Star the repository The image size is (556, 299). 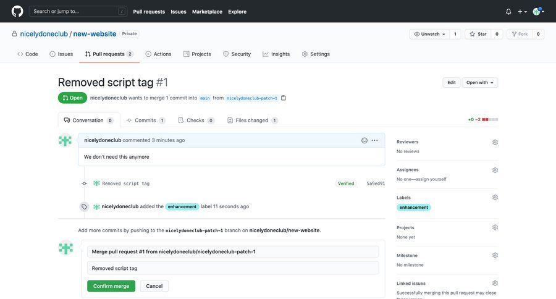[478, 34]
